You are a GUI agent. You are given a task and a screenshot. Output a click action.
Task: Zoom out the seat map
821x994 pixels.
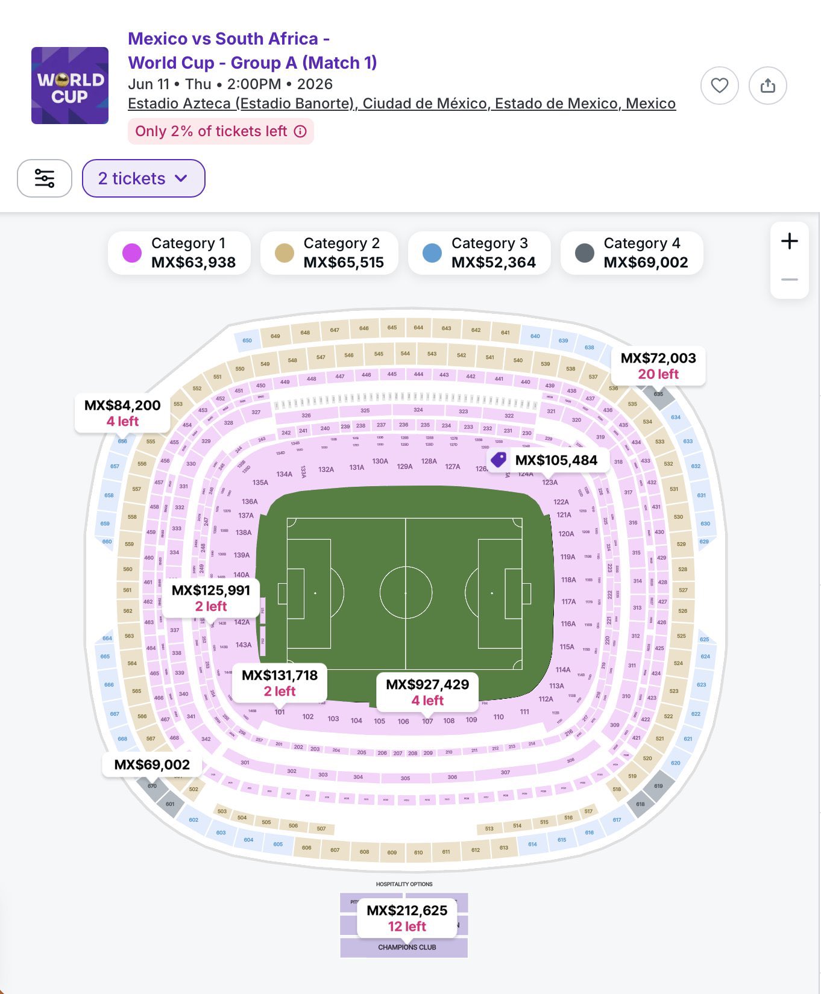click(x=789, y=280)
